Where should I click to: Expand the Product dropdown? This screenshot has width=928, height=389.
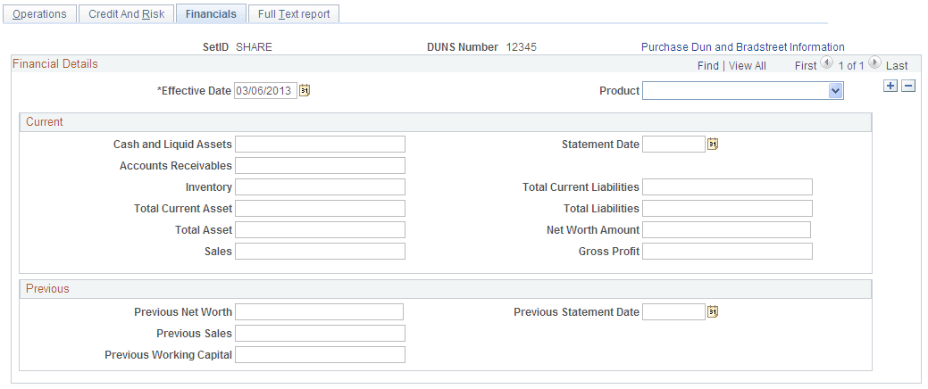[835, 91]
